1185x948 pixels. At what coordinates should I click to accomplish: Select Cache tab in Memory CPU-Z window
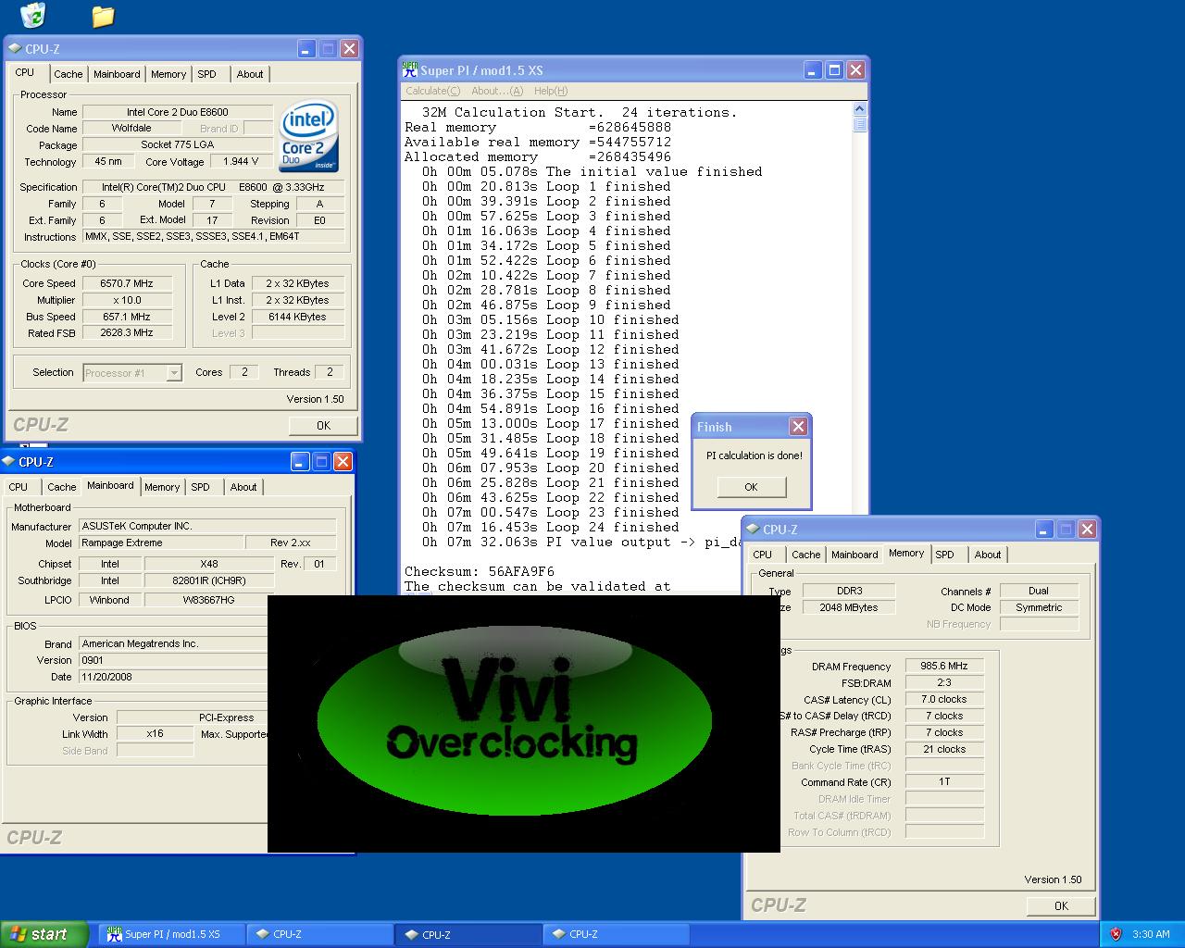(805, 555)
